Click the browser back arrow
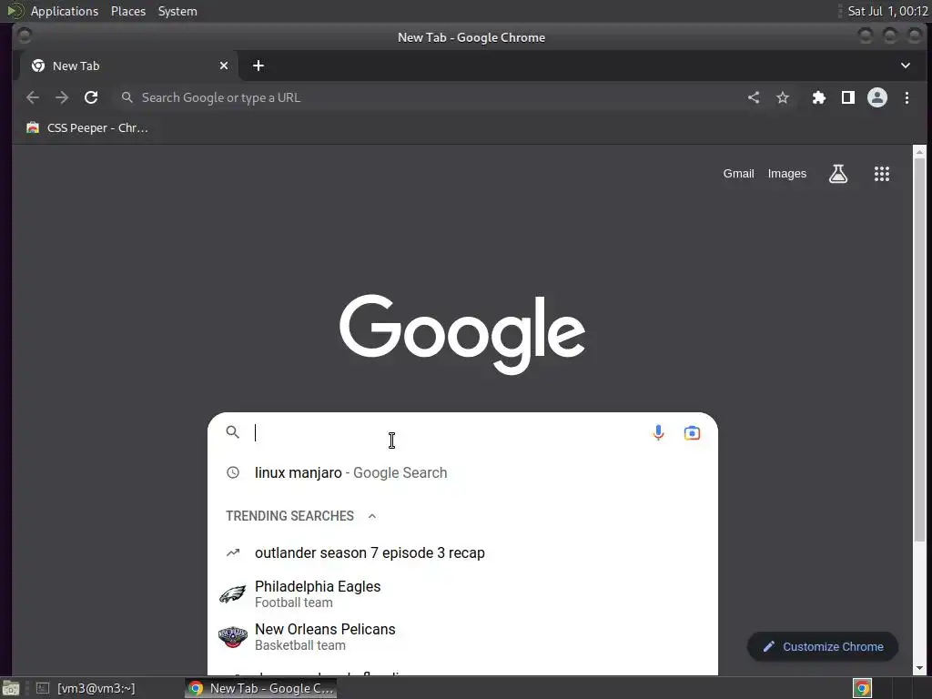 33,97
